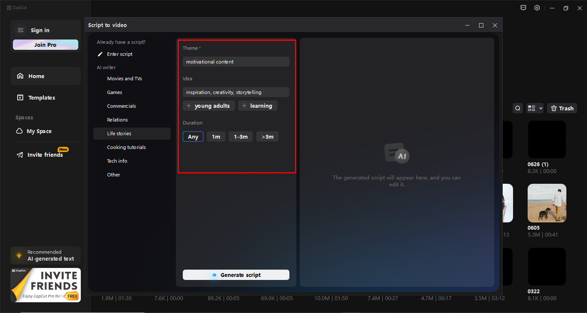Add the learning suggestion tag

[x=257, y=106]
